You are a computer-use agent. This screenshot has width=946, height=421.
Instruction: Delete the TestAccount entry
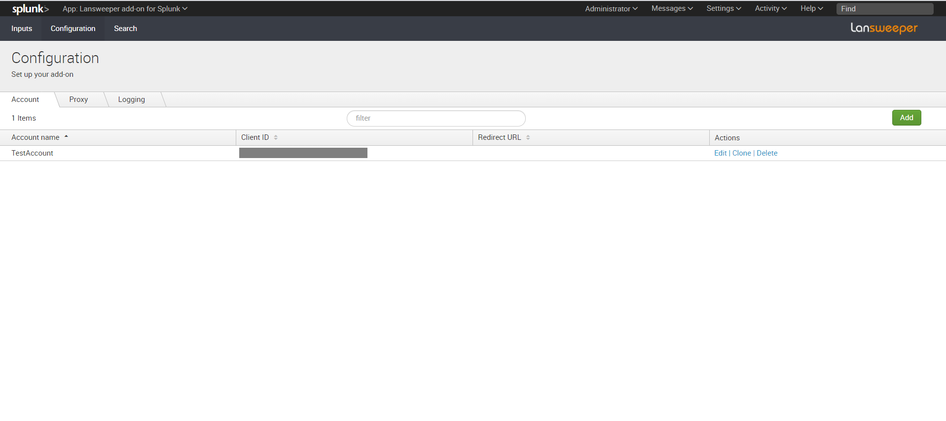coord(766,153)
